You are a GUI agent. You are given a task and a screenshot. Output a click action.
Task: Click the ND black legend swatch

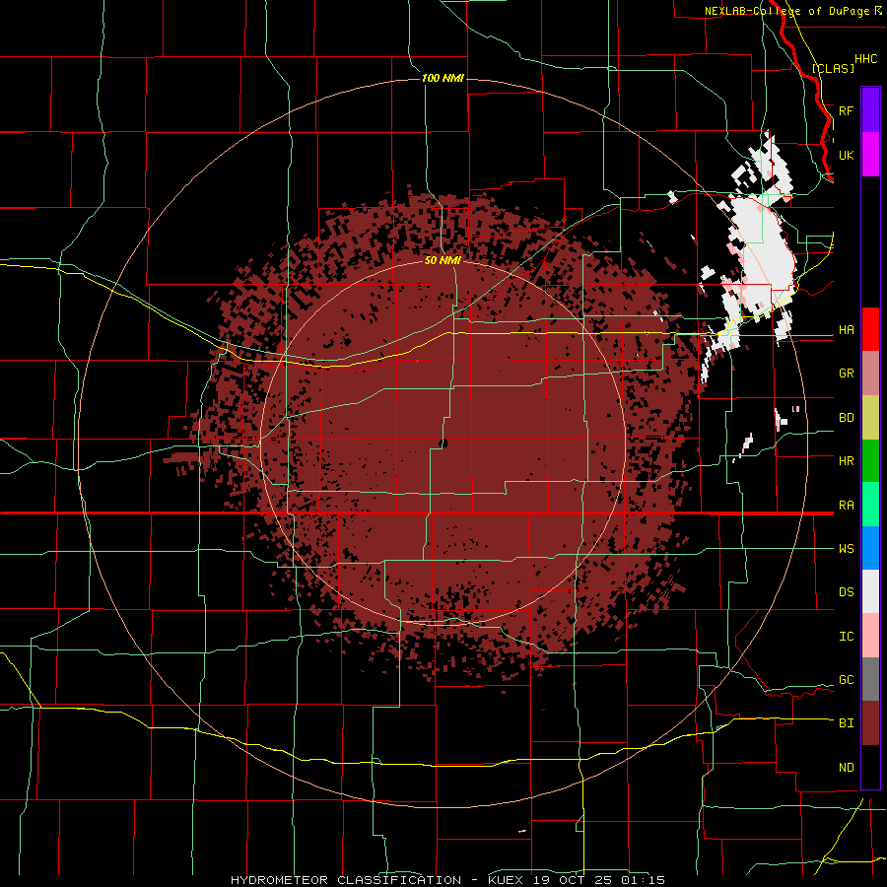870,767
